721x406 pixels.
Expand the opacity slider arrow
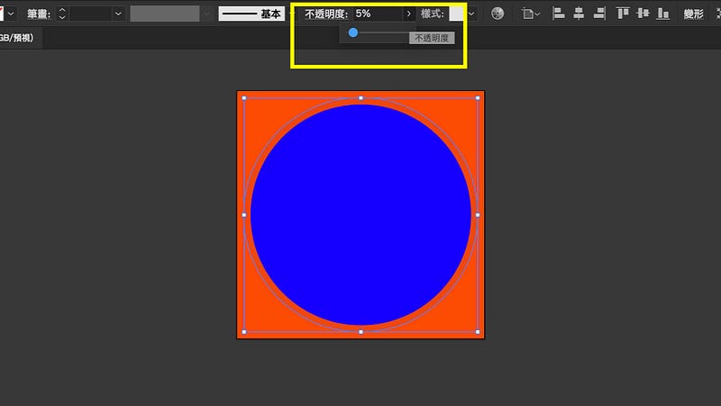point(408,14)
